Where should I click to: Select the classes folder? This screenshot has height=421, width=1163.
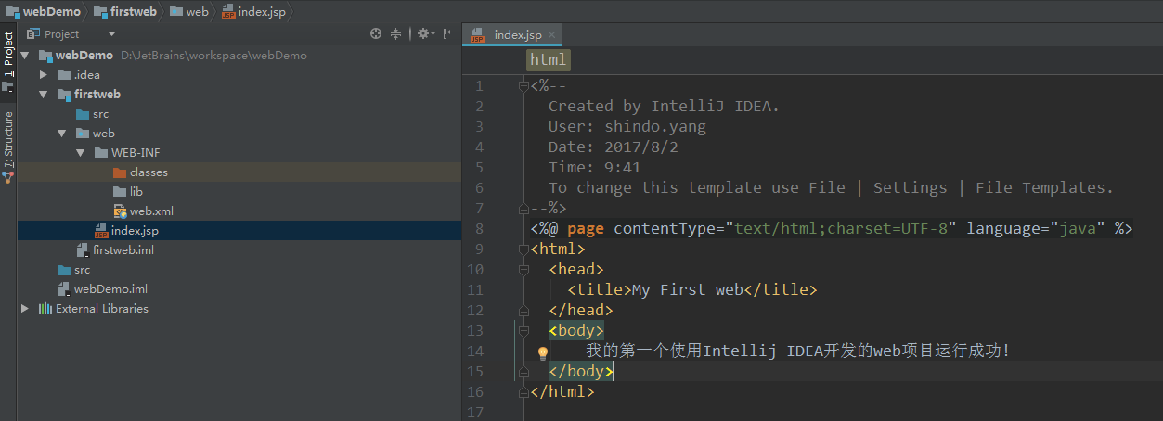[149, 172]
